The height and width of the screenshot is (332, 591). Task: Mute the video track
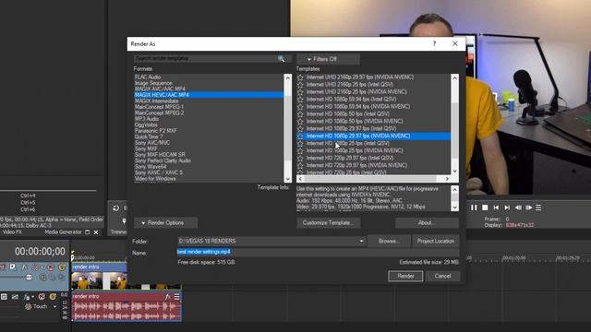[51, 267]
